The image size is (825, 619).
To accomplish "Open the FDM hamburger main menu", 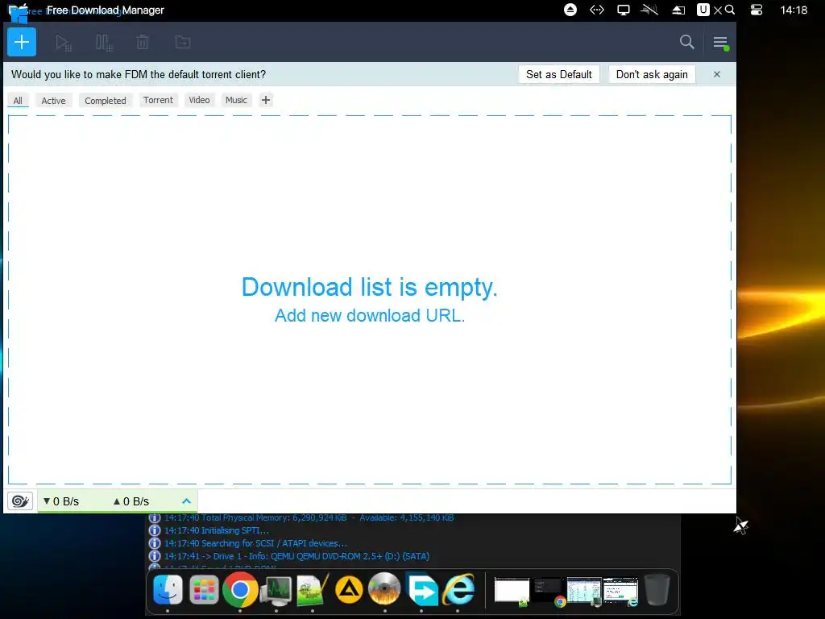I will pos(720,43).
